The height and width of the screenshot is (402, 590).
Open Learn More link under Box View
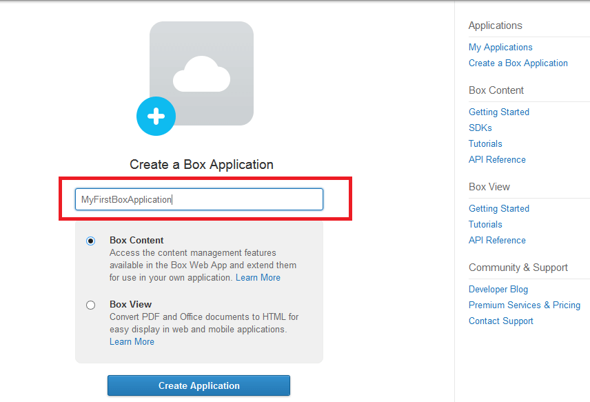point(132,341)
